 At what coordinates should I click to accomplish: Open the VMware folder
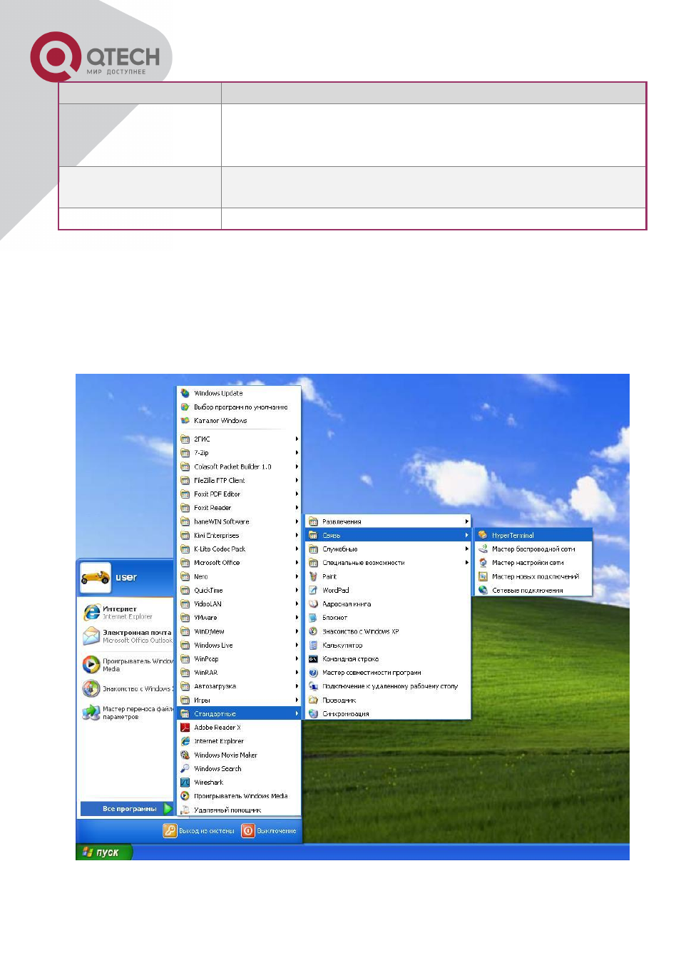239,618
